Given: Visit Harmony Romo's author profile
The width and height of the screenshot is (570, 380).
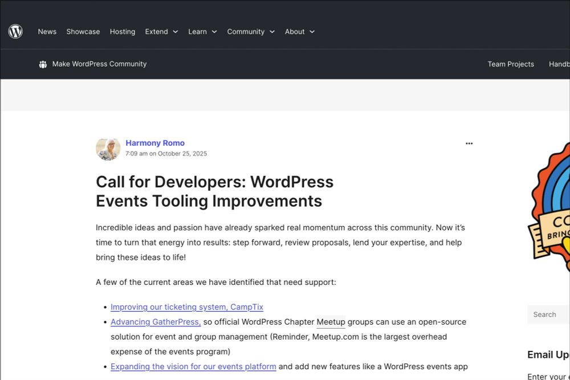Looking at the screenshot, I should (155, 143).
